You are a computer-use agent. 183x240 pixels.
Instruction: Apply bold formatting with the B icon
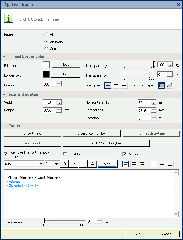(x=65, y=164)
